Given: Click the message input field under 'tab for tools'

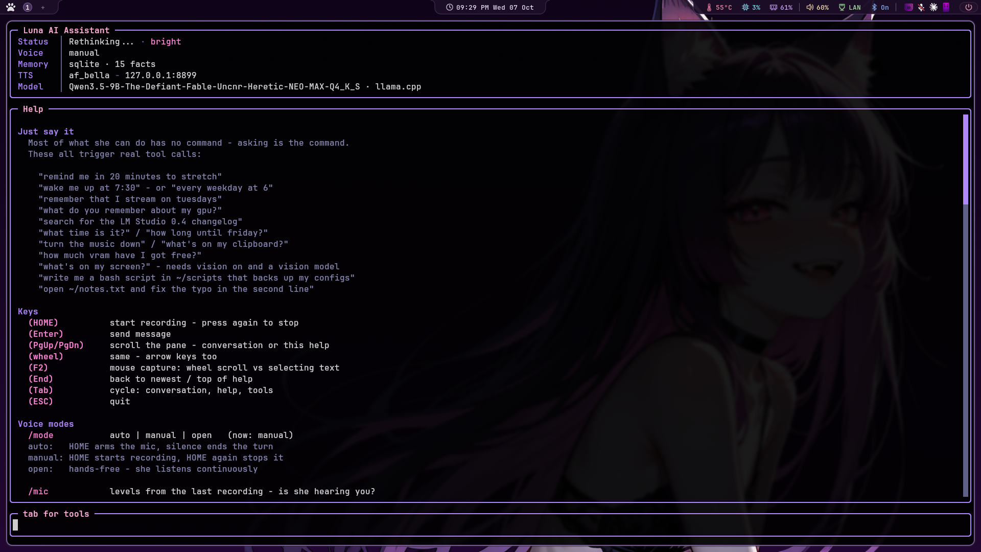Looking at the screenshot, I should 491,525.
